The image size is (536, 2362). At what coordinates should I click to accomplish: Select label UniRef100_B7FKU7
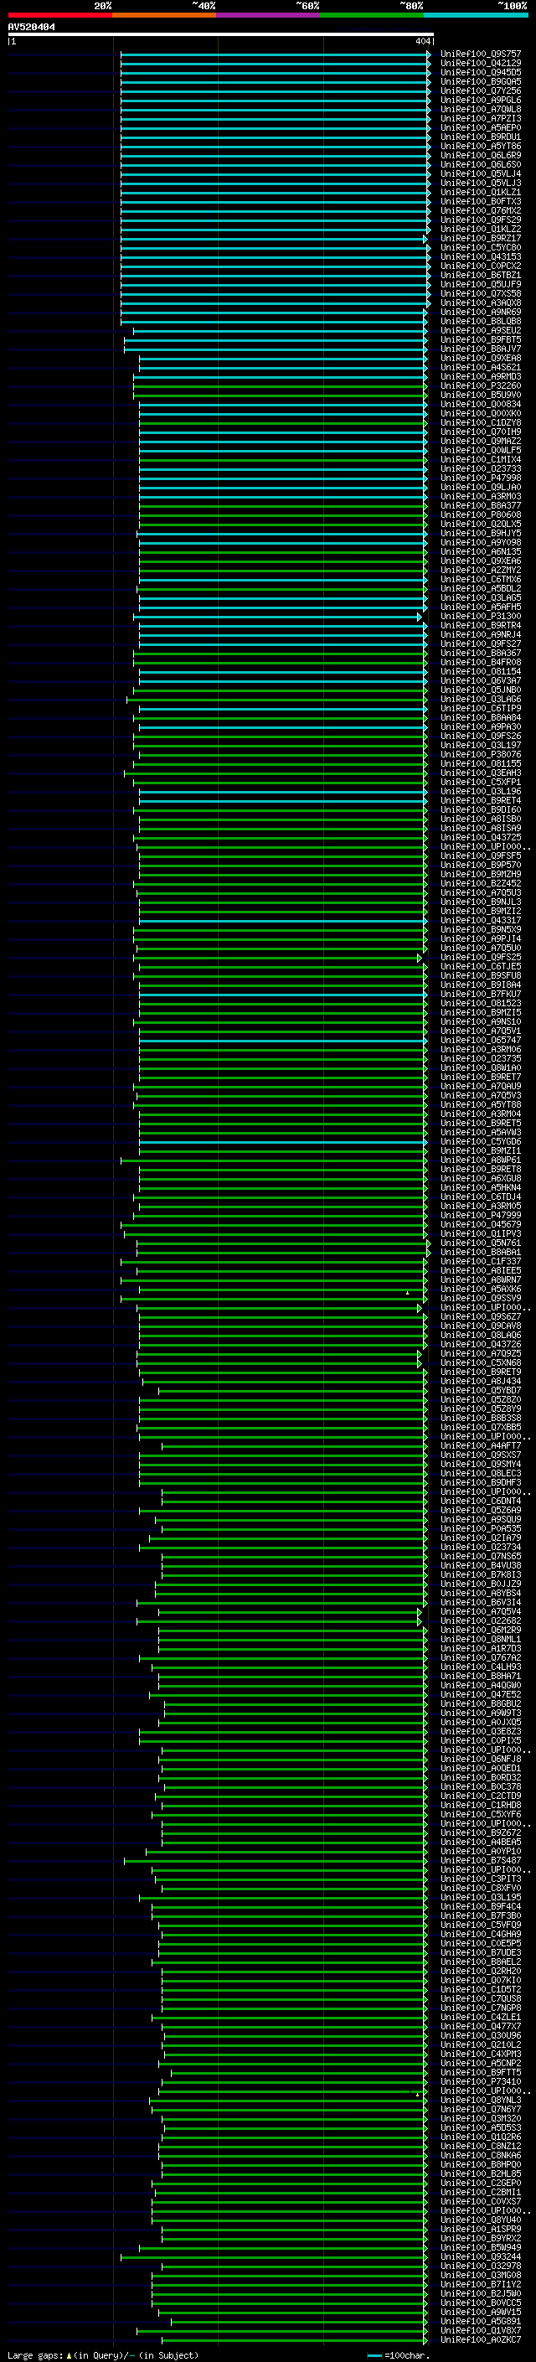pos(480,994)
